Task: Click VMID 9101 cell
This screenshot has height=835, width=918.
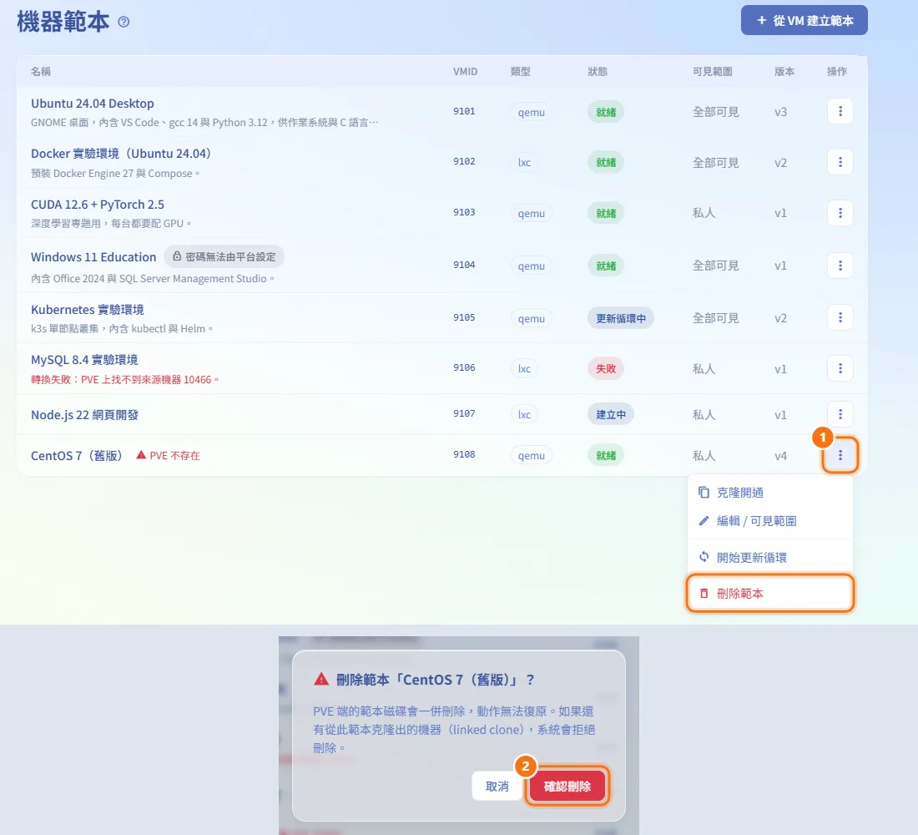Action: [x=464, y=111]
